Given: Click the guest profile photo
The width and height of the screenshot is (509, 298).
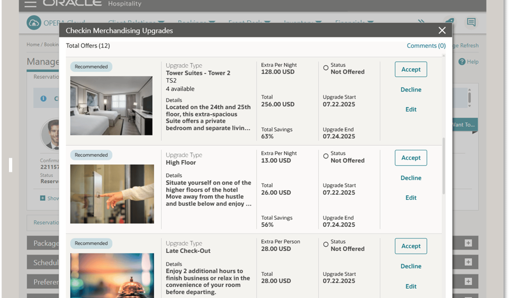Looking at the screenshot, I should tap(50, 134).
